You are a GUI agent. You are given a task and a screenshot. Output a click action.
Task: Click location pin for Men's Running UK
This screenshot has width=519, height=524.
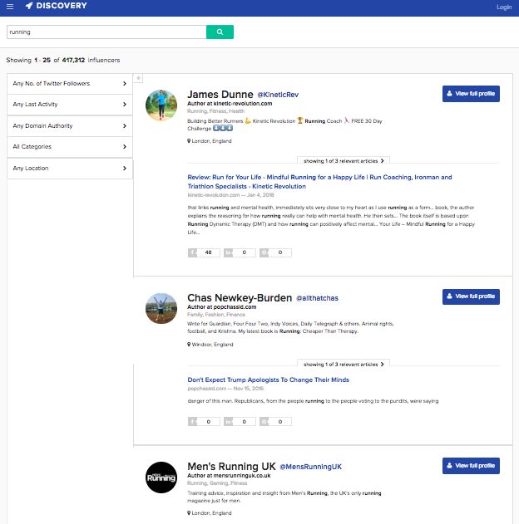[x=189, y=513]
